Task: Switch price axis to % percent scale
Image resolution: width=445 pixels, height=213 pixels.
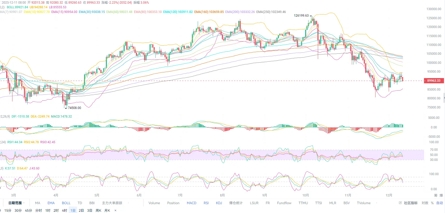Action: pos(432,203)
